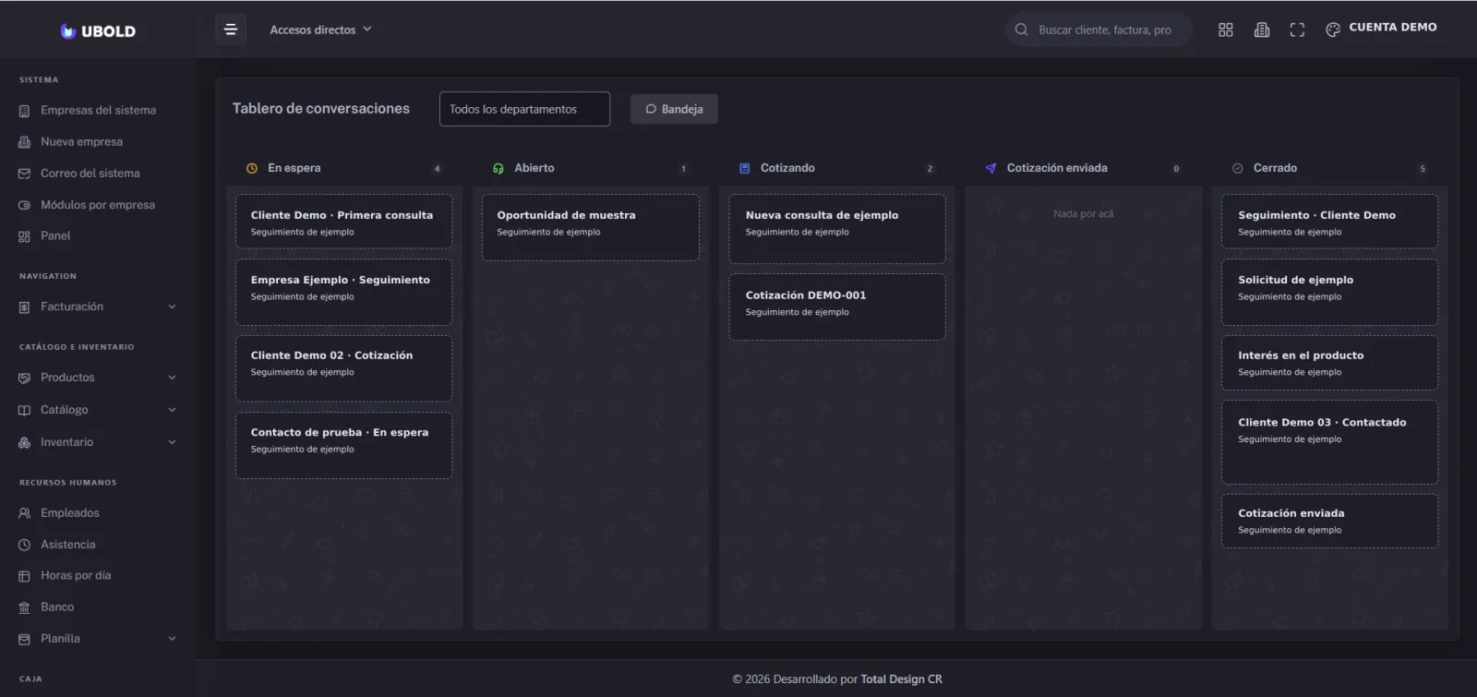The height and width of the screenshot is (697, 1477).
Task: Click the UBOLD logo
Action: pyautogui.click(x=98, y=30)
